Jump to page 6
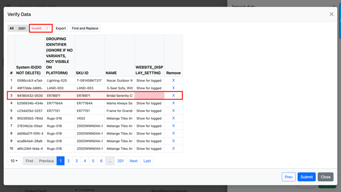The width and height of the screenshot is (341, 192). (101, 161)
